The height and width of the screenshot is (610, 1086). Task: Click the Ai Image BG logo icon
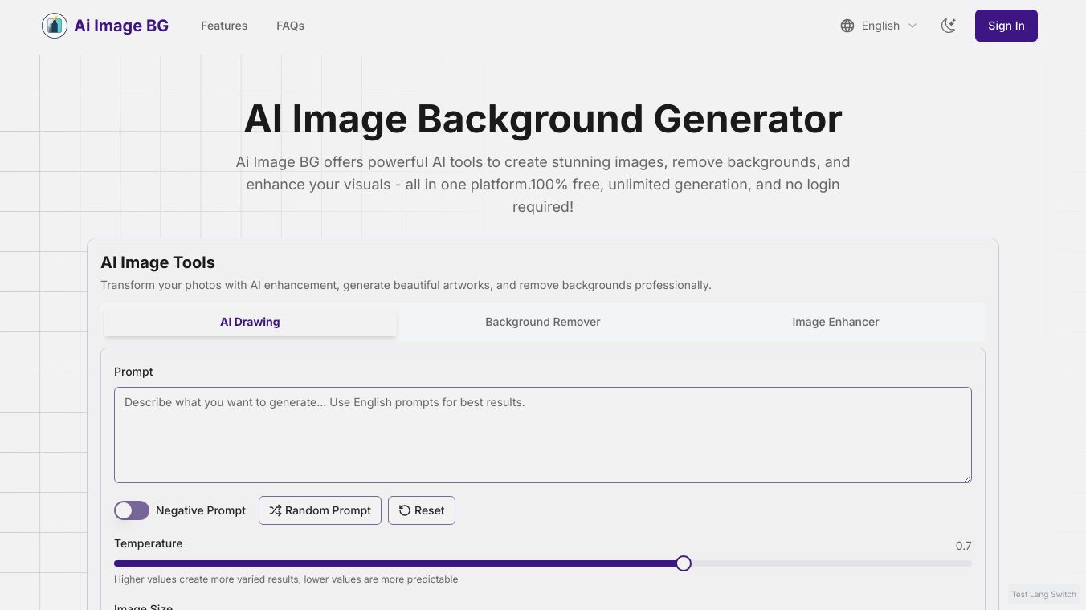point(55,26)
